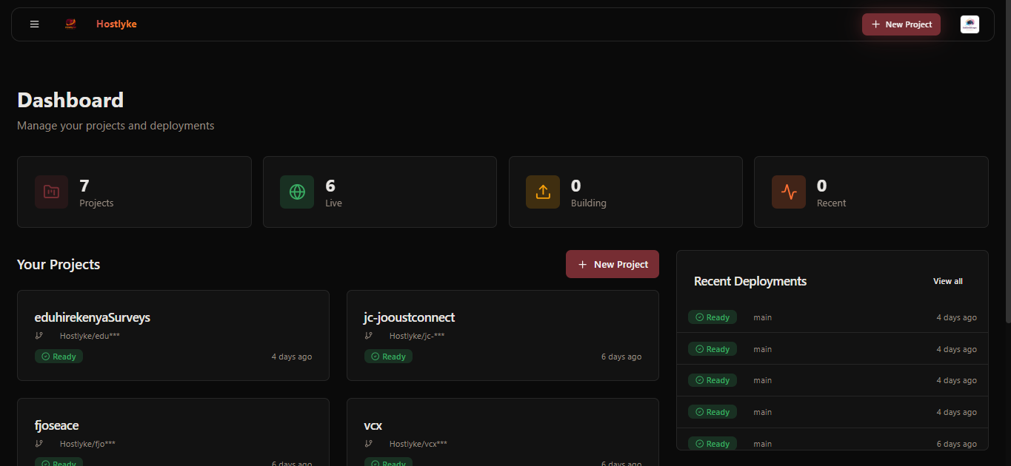Viewport: 1011px width, 466px height.
Task: Click New Project above Your Projects
Action: [612, 263]
